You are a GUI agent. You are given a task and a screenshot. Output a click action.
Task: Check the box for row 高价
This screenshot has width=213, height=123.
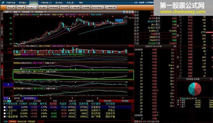pyautogui.click(x=5, y=107)
